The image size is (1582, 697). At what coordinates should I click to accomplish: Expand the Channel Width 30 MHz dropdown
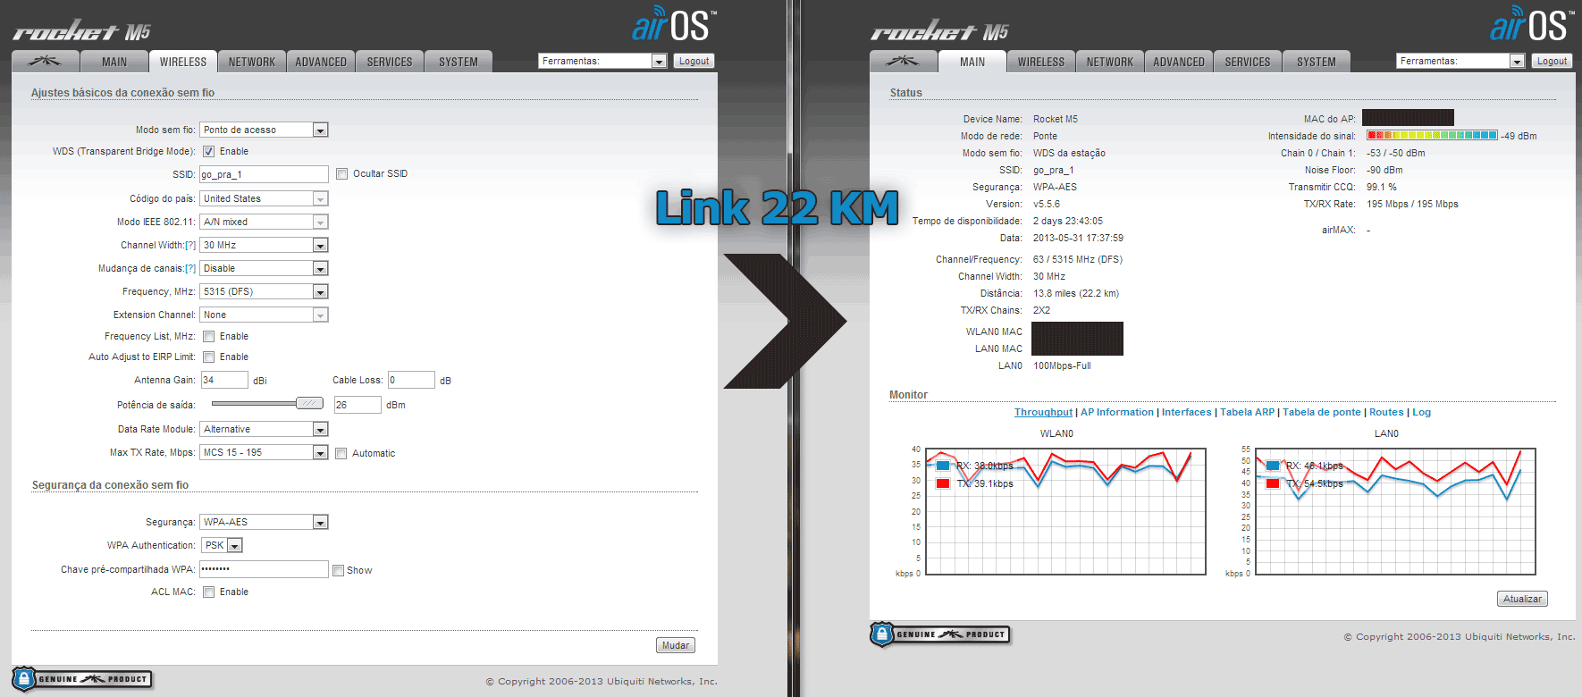coord(264,245)
